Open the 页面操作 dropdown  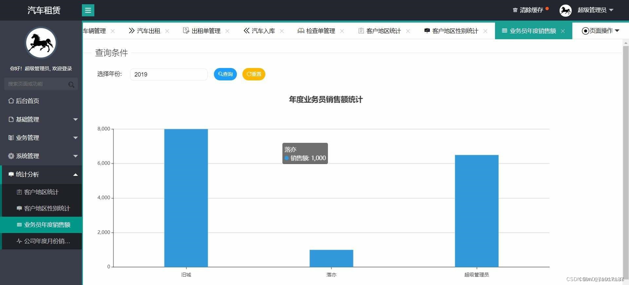click(600, 31)
